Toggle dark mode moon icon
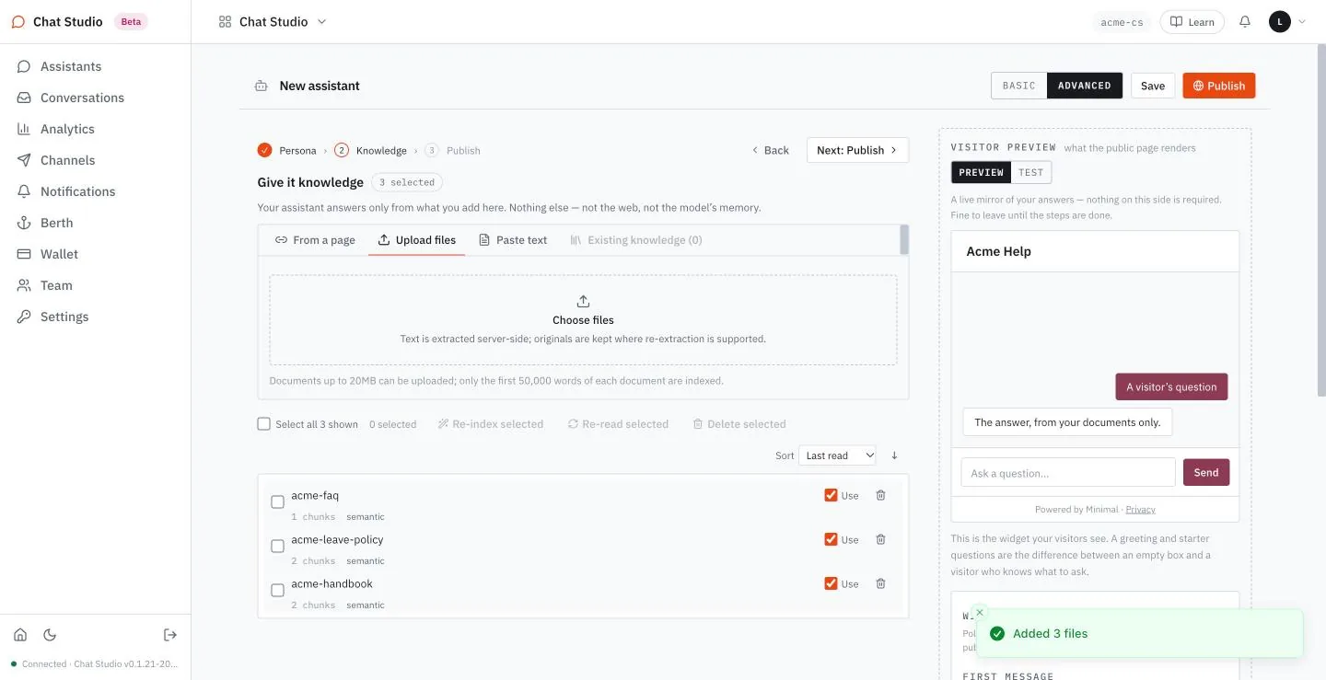This screenshot has width=1326, height=680. coord(50,635)
